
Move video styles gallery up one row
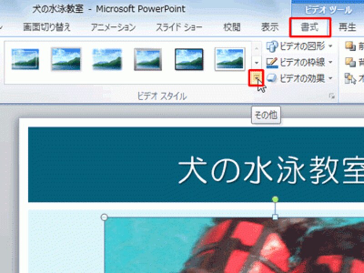tap(257, 48)
